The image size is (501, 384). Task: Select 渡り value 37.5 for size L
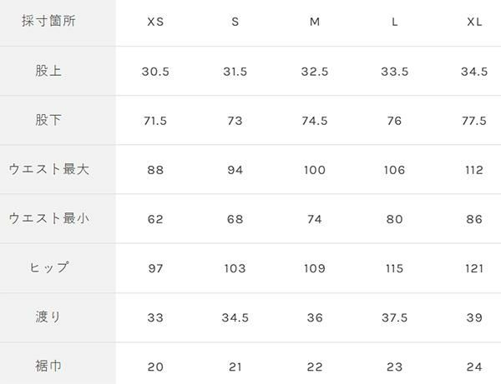(x=393, y=317)
